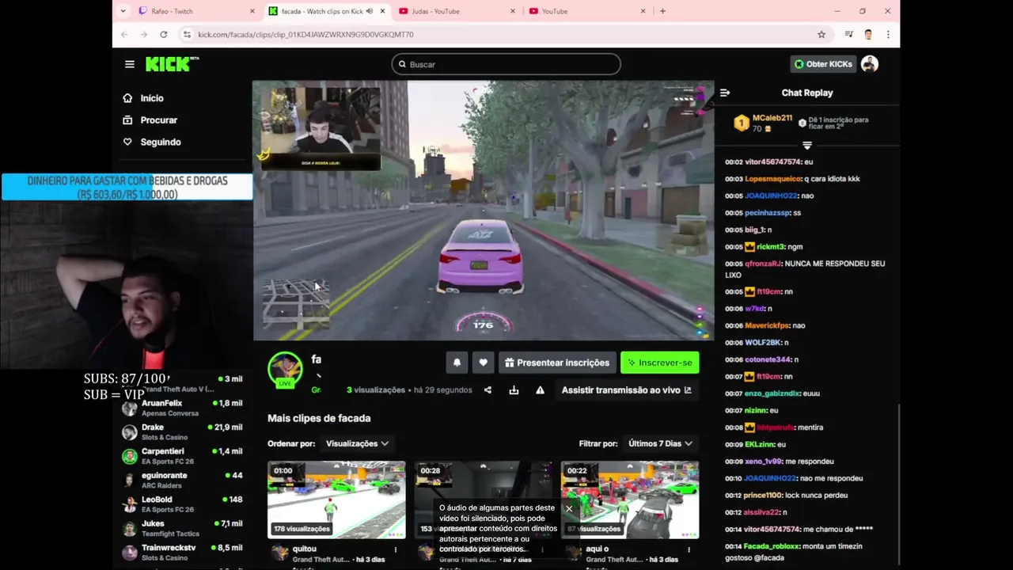The width and height of the screenshot is (1013, 570).
Task: Open eguinorante channel in sidebar
Action: pos(184,480)
